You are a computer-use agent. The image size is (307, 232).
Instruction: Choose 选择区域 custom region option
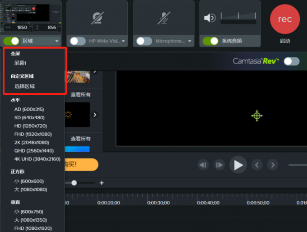point(24,86)
